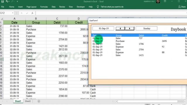Switch to Sheet2 tab
This screenshot has height=105, width=187.
click(28, 101)
